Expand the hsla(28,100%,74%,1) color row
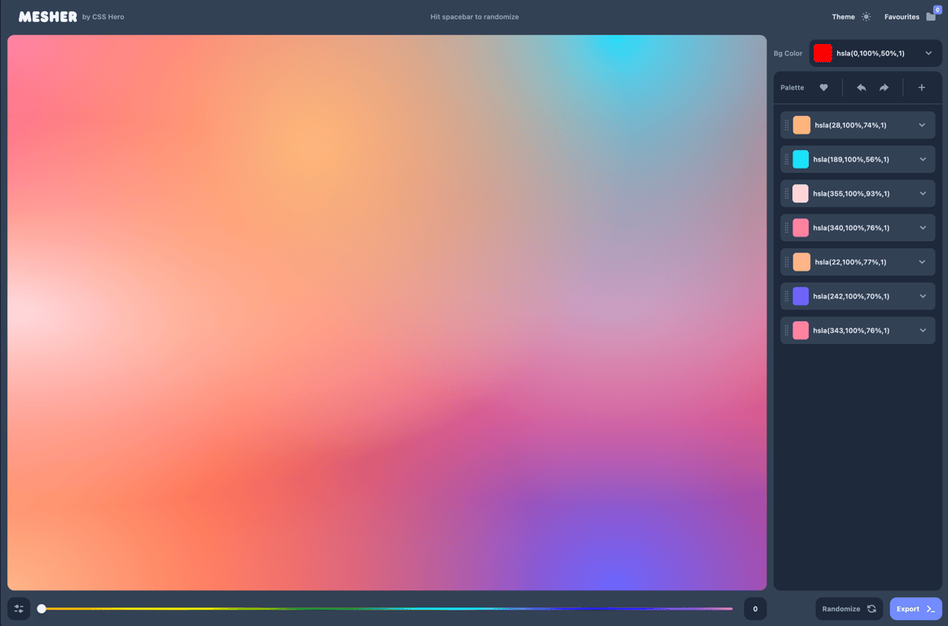The height and width of the screenshot is (626, 948). coord(922,126)
